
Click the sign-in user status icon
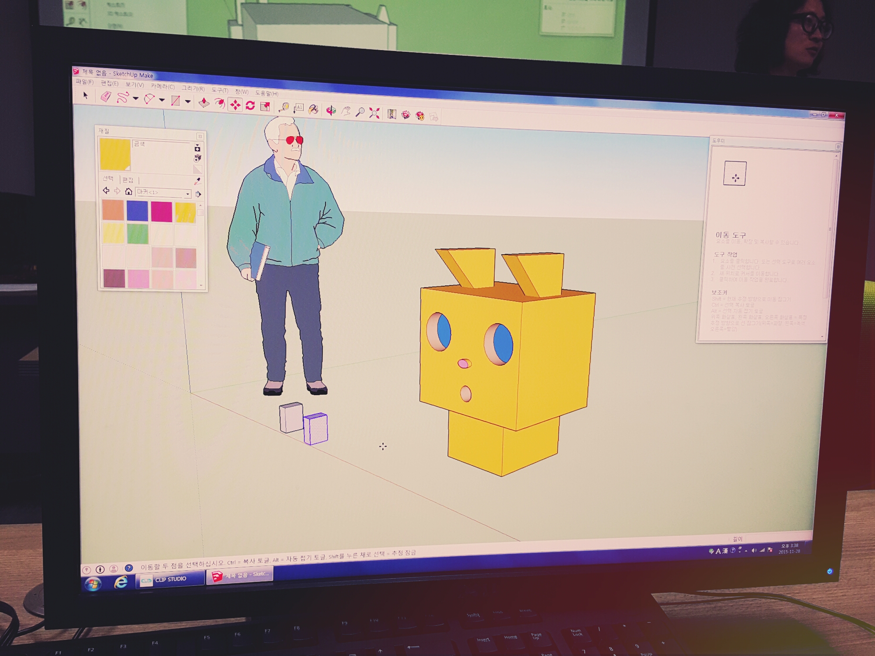pyautogui.click(x=114, y=569)
